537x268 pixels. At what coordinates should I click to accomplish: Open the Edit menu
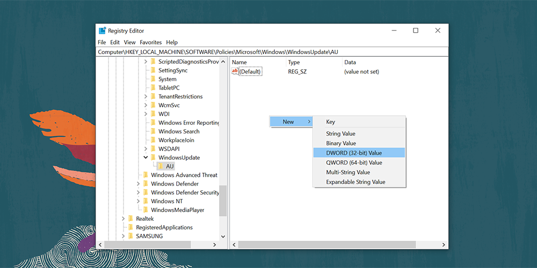(x=115, y=42)
